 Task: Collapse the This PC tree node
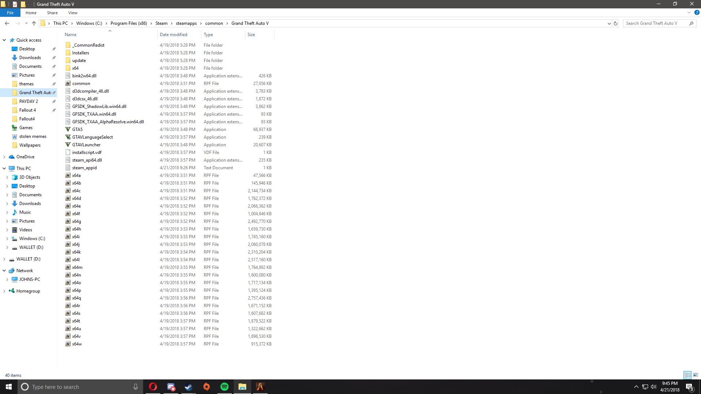click(4, 169)
